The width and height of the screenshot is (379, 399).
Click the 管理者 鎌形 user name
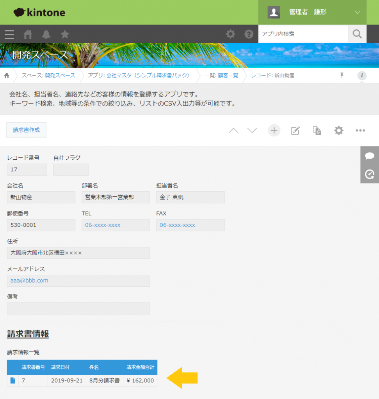308,12
